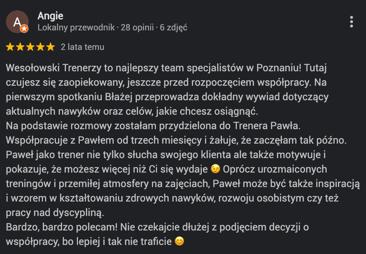The width and height of the screenshot is (366, 254).
Task: Toggle the fourth star of the rating
Action: [x=40, y=47]
